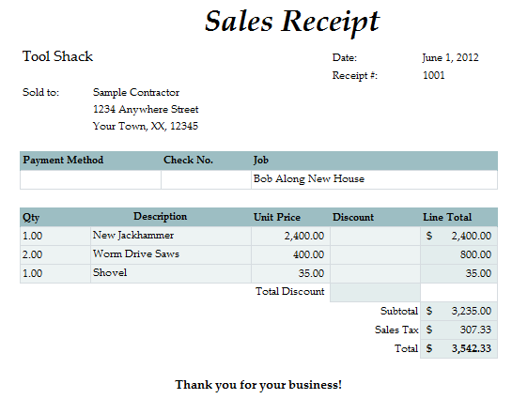Click the Discount cell for Worm Drive Saws
Image resolution: width=512 pixels, height=399 pixels.
[x=375, y=254]
